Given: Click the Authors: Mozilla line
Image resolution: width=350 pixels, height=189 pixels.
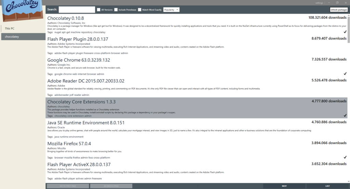Looking at the screenshot, I should click(56, 148).
